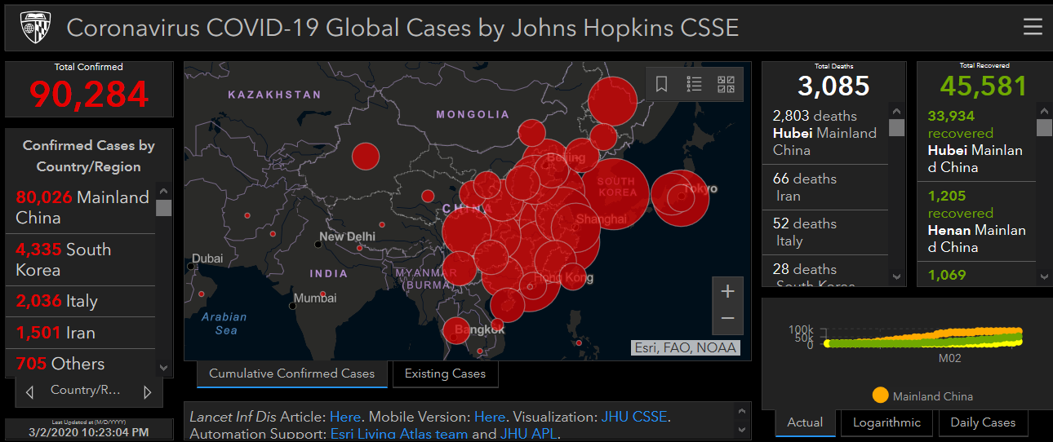The width and height of the screenshot is (1053, 442).
Task: Click the case circle over Bangkok
Action: [456, 330]
